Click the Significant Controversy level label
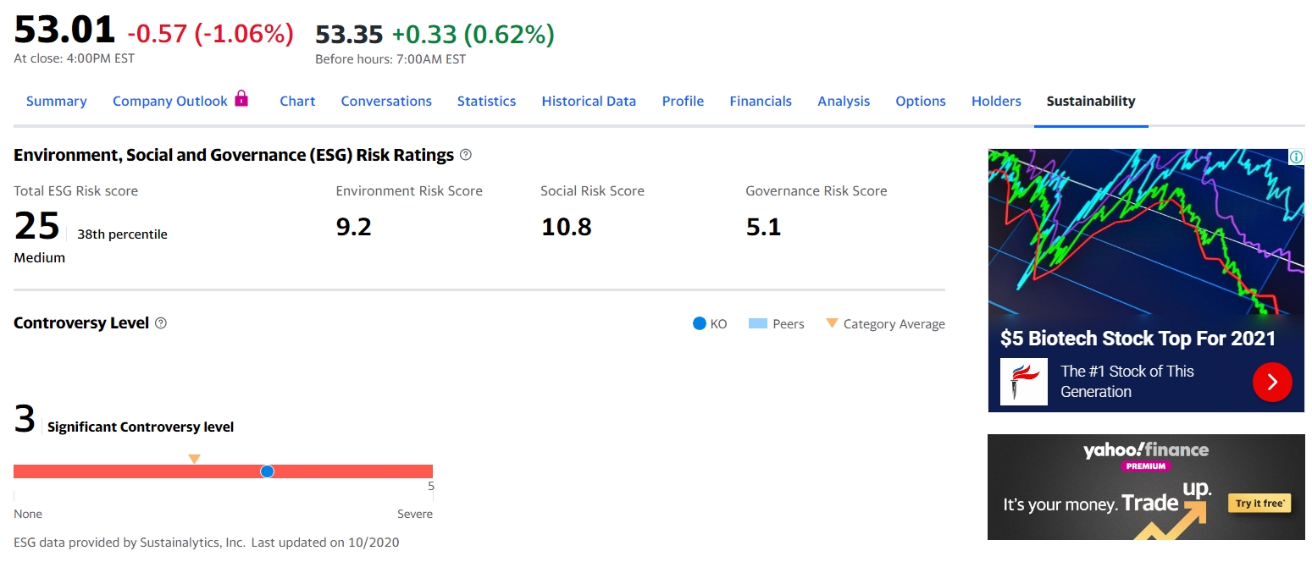1312x562 pixels. coord(141,427)
